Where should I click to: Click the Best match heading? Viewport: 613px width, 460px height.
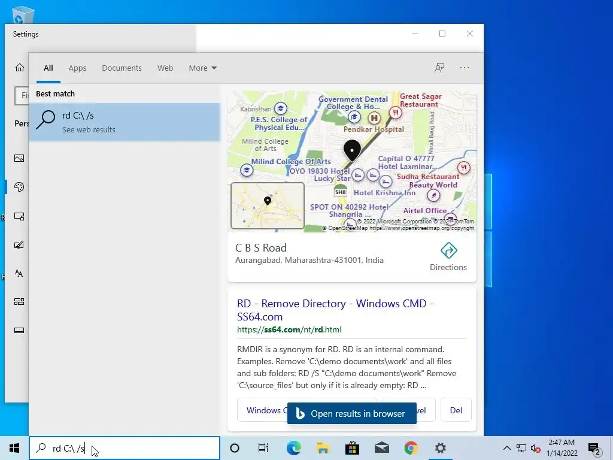[55, 93]
